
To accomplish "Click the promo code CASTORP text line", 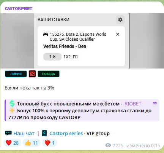I will (44, 118).
